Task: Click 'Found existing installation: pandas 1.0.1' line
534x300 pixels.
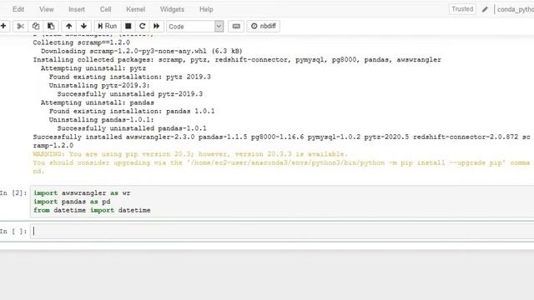Action: [x=132, y=111]
